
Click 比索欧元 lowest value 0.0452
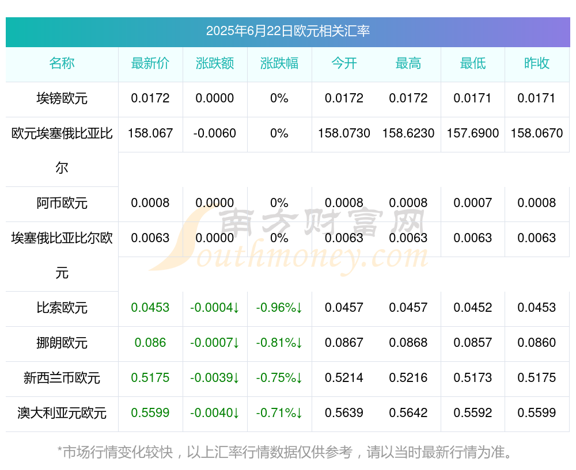[473, 307]
